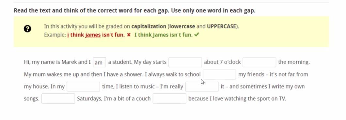The height and width of the screenshot is (120, 346).
Task: Click the bold word 'UPPERCASE' in the hint
Action: [x=222, y=27]
